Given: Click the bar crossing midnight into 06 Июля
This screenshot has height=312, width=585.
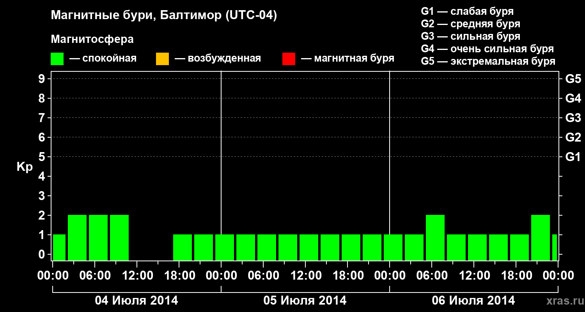Looking at the screenshot, I should pos(393,247).
